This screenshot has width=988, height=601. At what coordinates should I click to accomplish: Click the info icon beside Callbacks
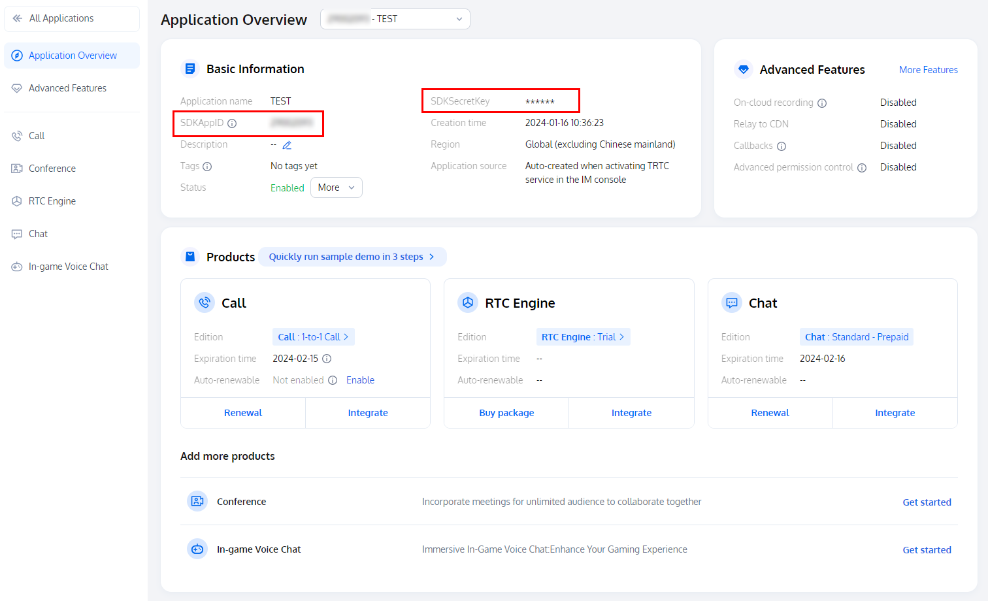[782, 146]
